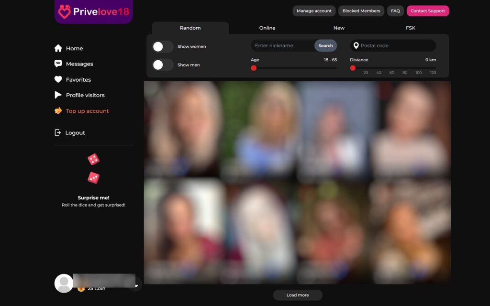This screenshot has height=306, width=490.
Task: Select the New tab
Action: pyautogui.click(x=339, y=28)
